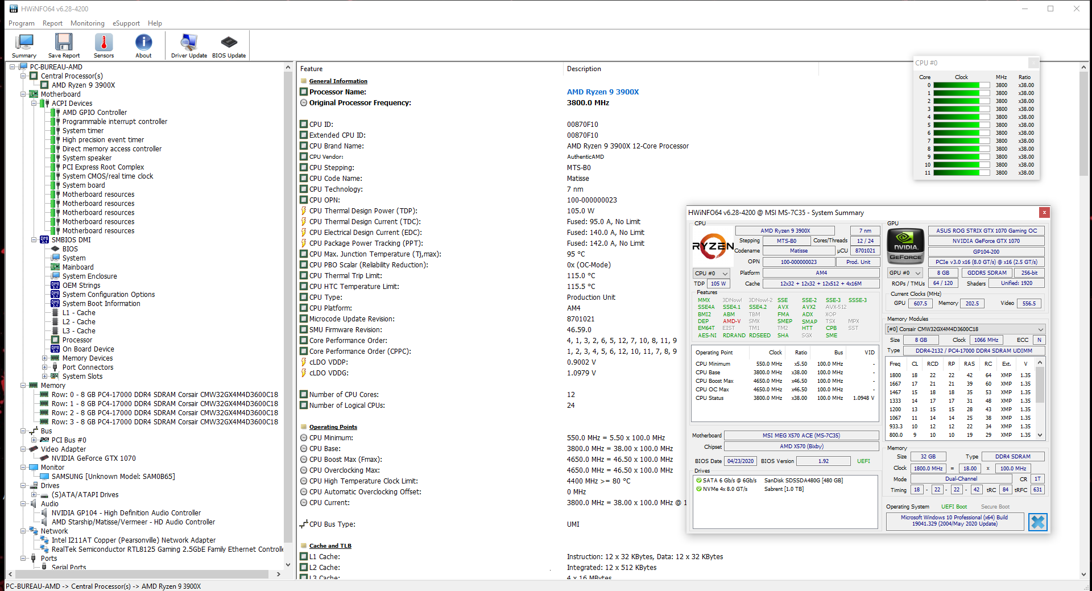The image size is (1092, 591).
Task: Collapse the ACPI Devices branch
Action: [x=34, y=104]
